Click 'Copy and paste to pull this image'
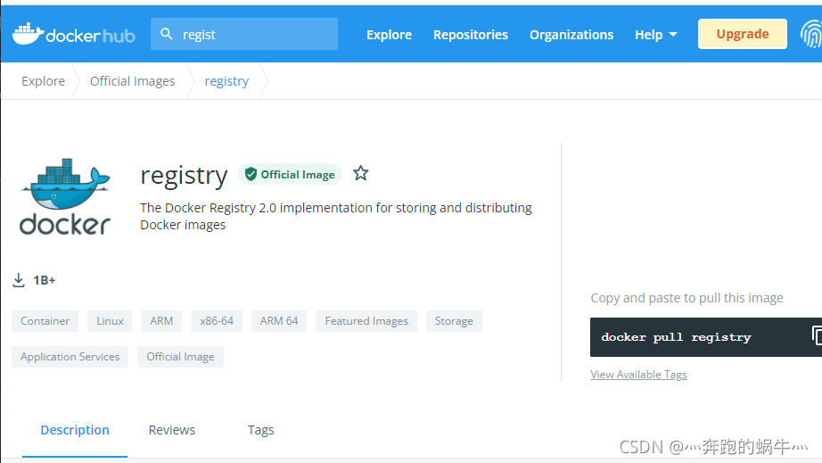 click(x=686, y=298)
